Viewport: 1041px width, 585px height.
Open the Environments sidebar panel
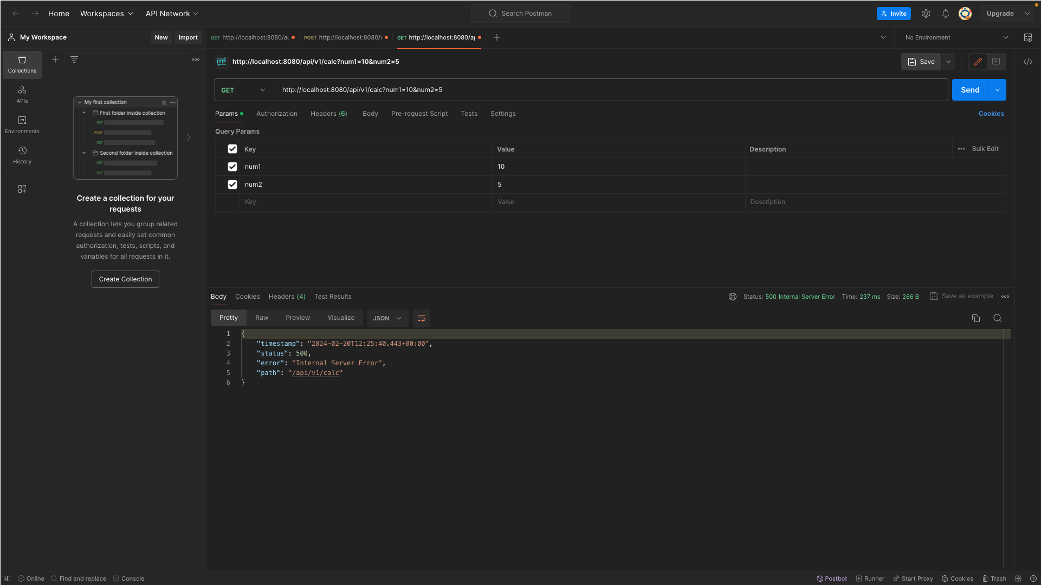(x=22, y=125)
